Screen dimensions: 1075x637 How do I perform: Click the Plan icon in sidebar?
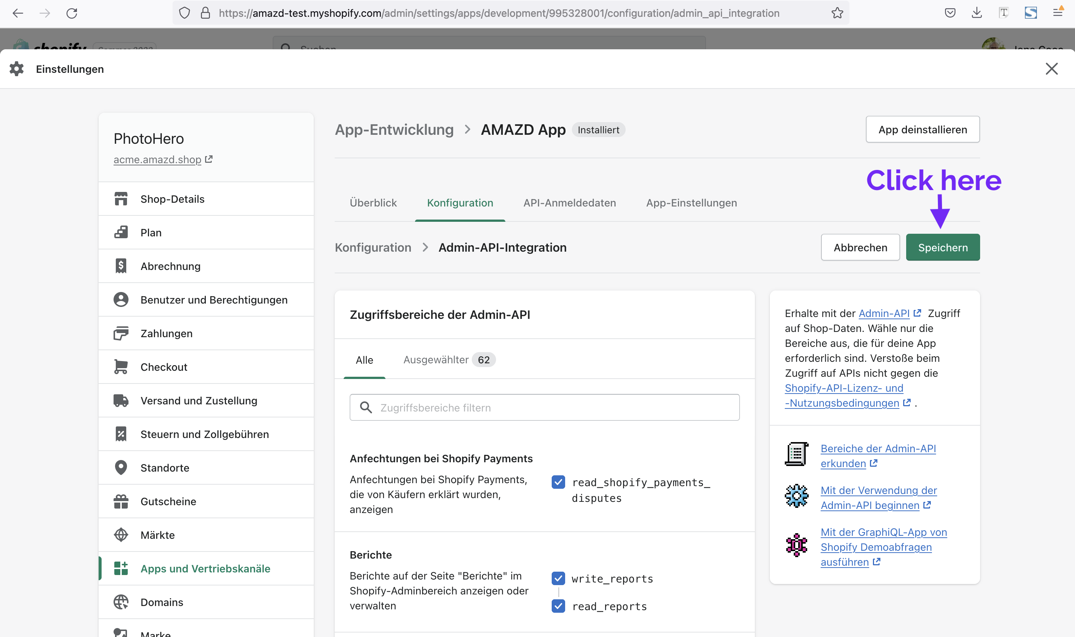point(121,232)
